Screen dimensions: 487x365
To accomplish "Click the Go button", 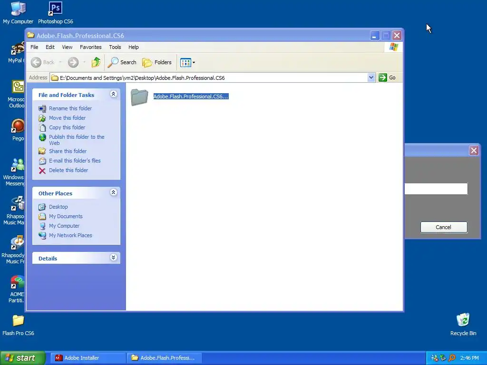I will click(387, 77).
